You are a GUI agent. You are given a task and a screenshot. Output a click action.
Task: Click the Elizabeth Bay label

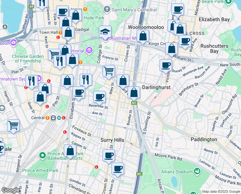(x=214, y=20)
